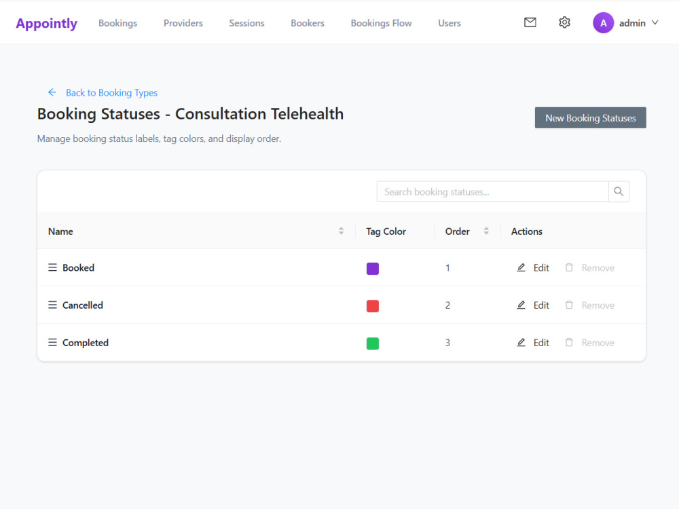Open the Bookers page
679x509 pixels.
pyautogui.click(x=308, y=23)
